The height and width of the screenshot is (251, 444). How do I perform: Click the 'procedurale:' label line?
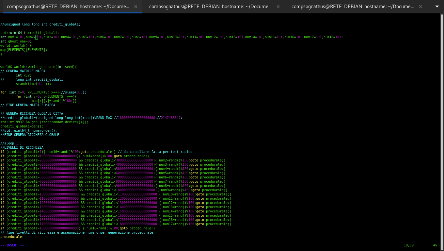click(x=12, y=237)
